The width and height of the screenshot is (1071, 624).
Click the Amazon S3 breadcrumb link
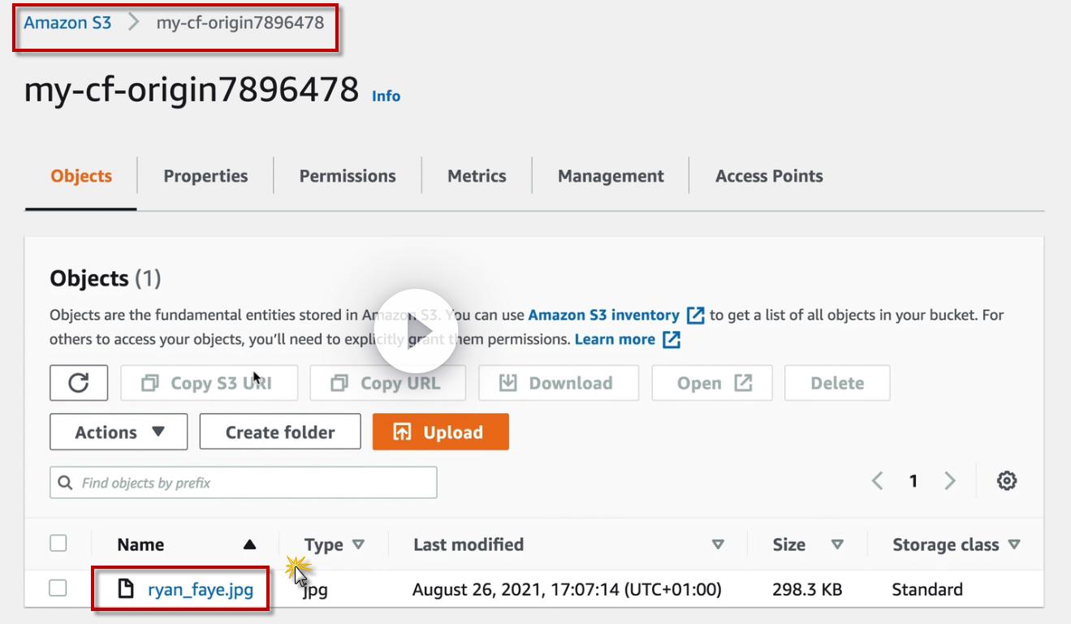[67, 23]
